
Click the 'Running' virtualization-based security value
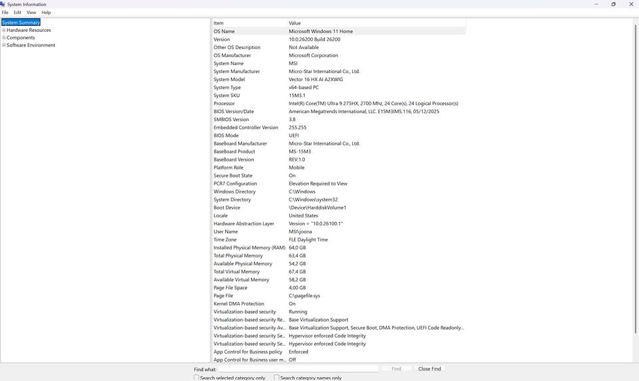tap(298, 312)
